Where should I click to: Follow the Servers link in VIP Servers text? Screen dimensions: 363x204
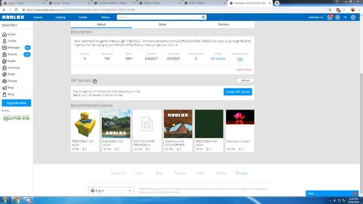(113, 95)
